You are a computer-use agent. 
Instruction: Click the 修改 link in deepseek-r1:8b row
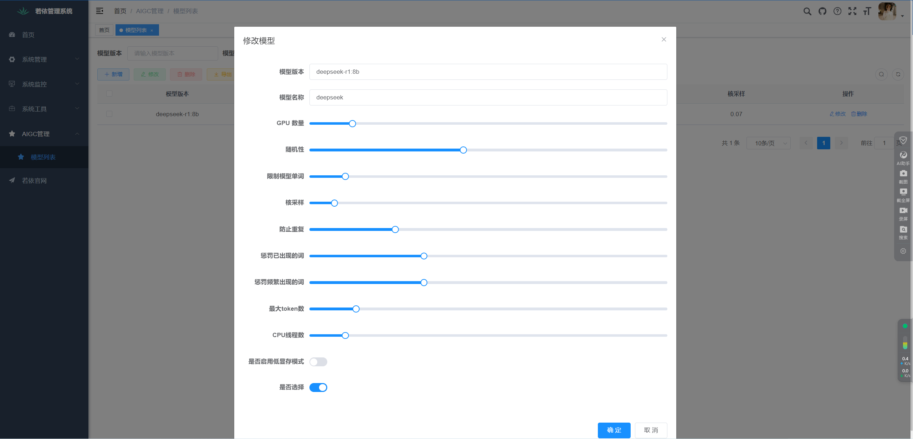point(838,114)
